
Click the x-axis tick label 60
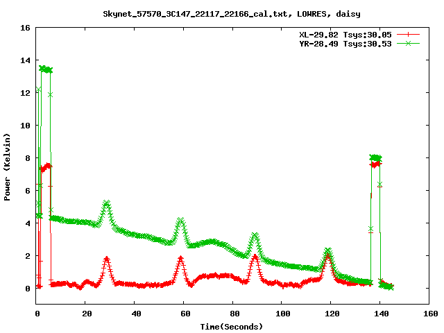[185, 314]
